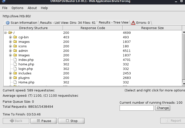Select the Results - Tree View tab
Image resolution: width=185 pixels, height=128 pixels.
(114, 23)
